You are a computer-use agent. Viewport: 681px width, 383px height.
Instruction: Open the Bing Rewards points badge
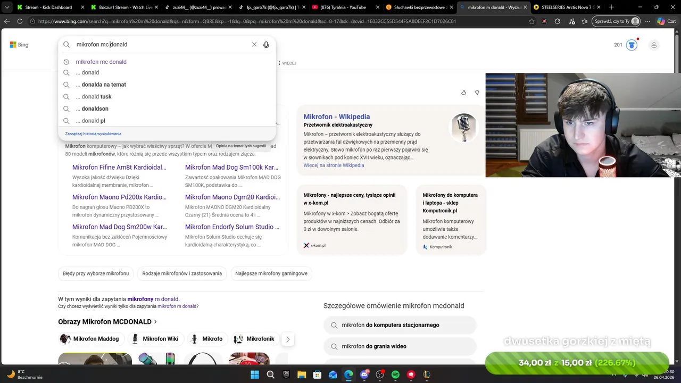click(626, 45)
